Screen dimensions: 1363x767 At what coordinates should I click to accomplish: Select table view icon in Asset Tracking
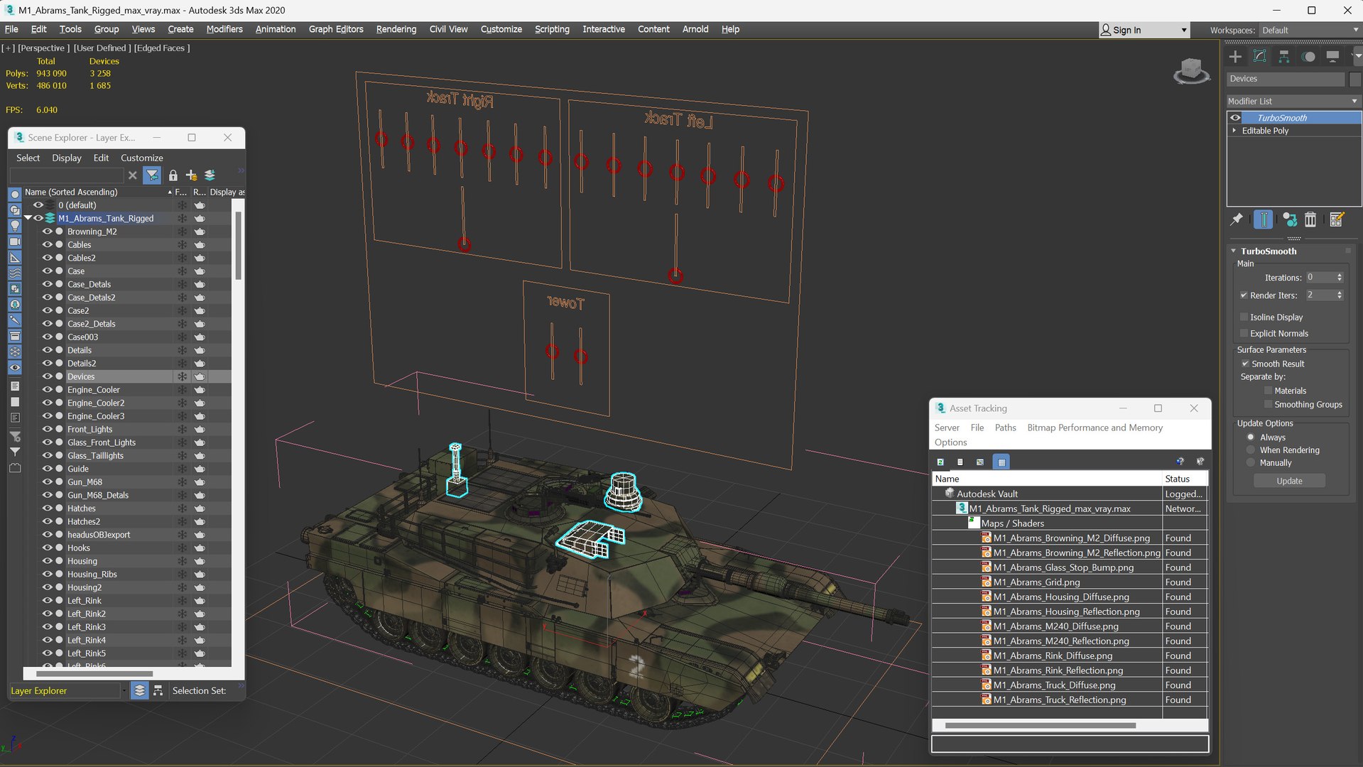pyautogui.click(x=1001, y=462)
